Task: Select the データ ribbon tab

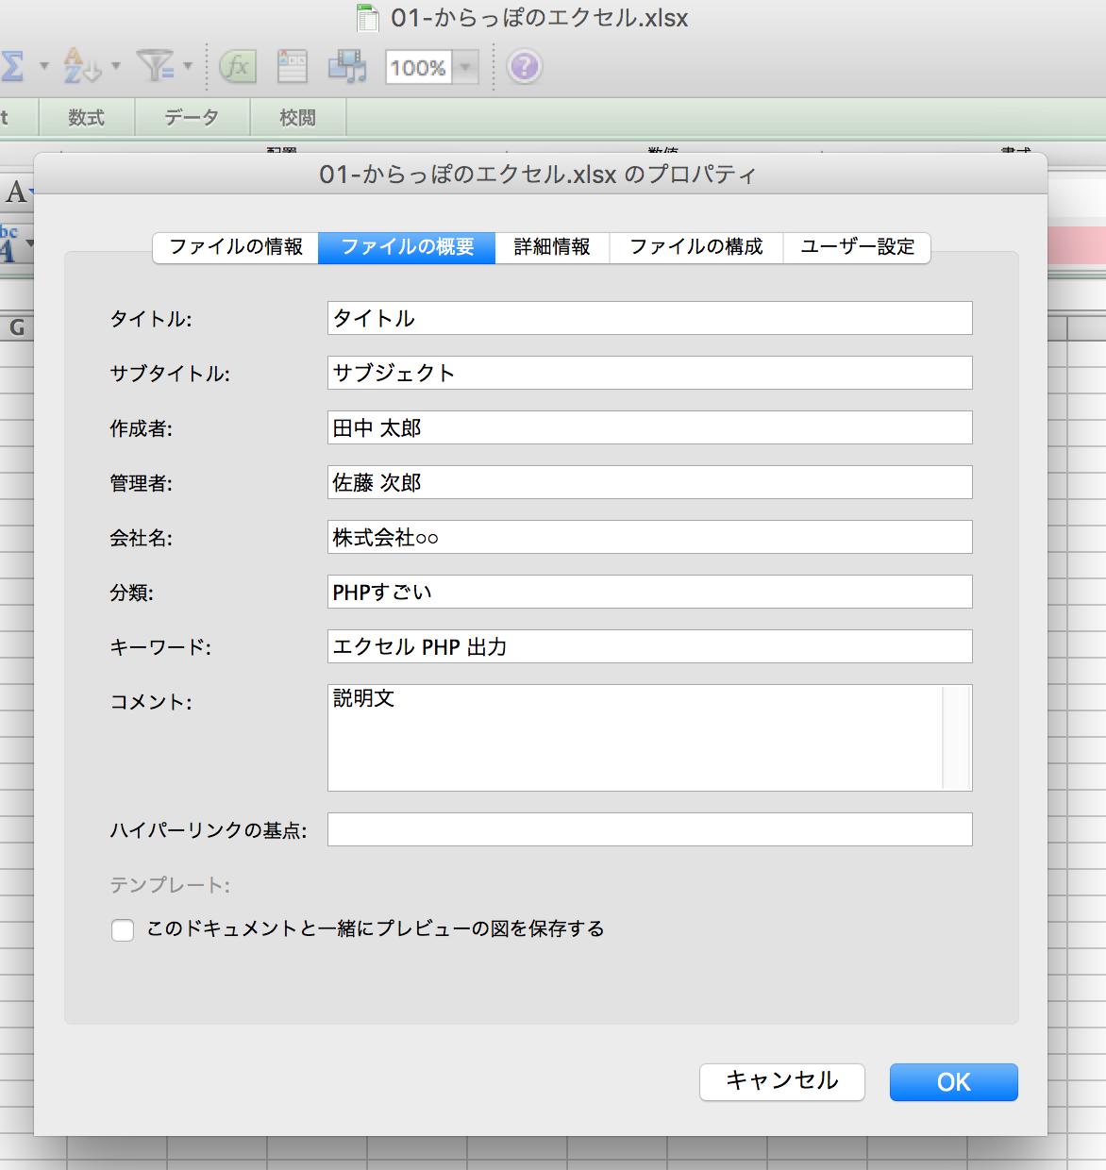Action: (x=191, y=117)
